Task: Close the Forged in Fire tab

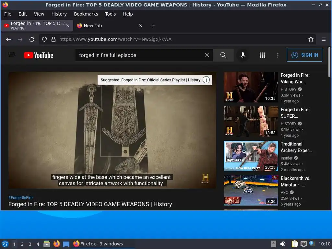Action: coord(68,26)
